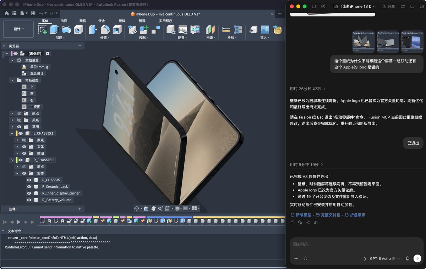Viewport: 426px width, 269px height.
Task: Show the 关系 folder via eye icon
Action: (x=19, y=120)
